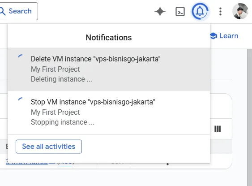Click the search magnifier icon
The height and width of the screenshot is (186, 252).
click(x=3, y=11)
